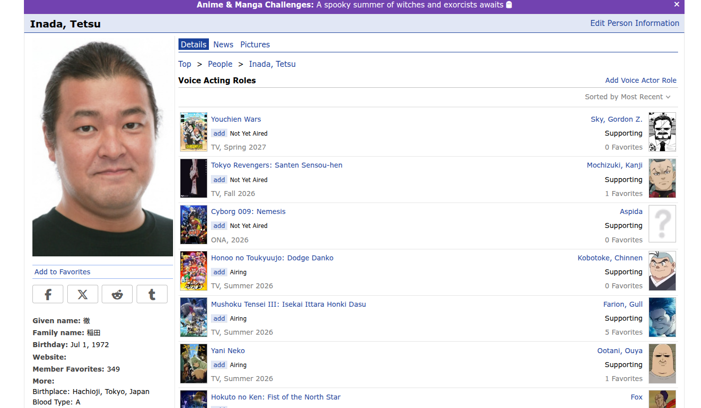Switch to the News tab
This screenshot has height=408, width=701.
[x=223, y=44]
